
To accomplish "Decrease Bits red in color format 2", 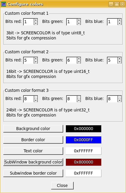I will [x=36, y=62].
